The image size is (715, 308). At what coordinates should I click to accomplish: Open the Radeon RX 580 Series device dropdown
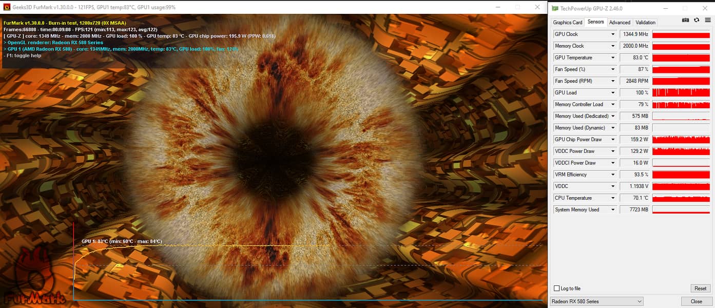[x=596, y=301]
